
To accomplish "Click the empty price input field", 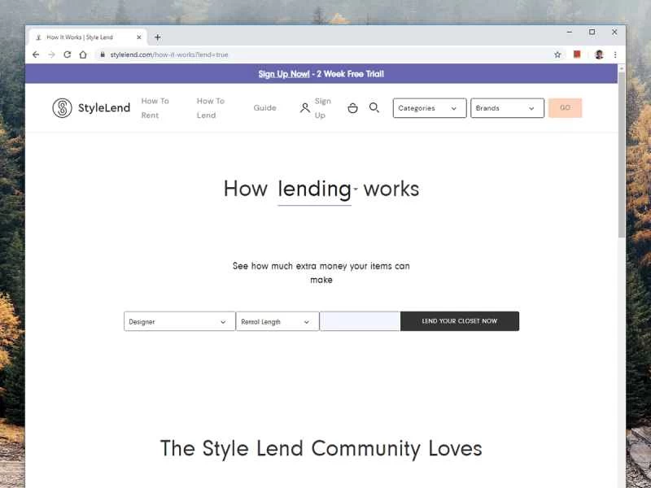I will coord(359,321).
